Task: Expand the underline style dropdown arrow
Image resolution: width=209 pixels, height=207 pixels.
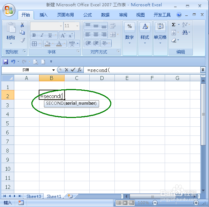Action: tap(55, 35)
